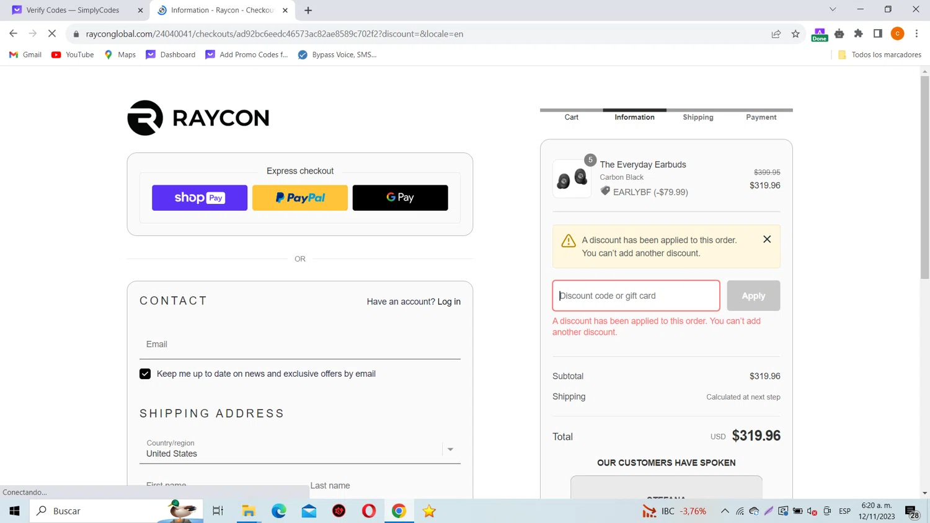The width and height of the screenshot is (930, 523).
Task: Click the taskbar clock and date
Action: 877,511
